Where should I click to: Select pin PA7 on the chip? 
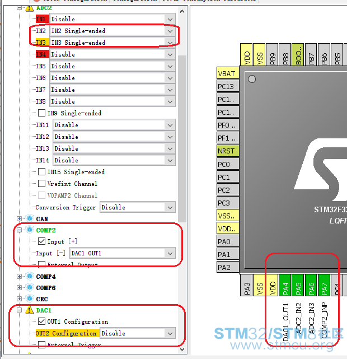coord(324,285)
